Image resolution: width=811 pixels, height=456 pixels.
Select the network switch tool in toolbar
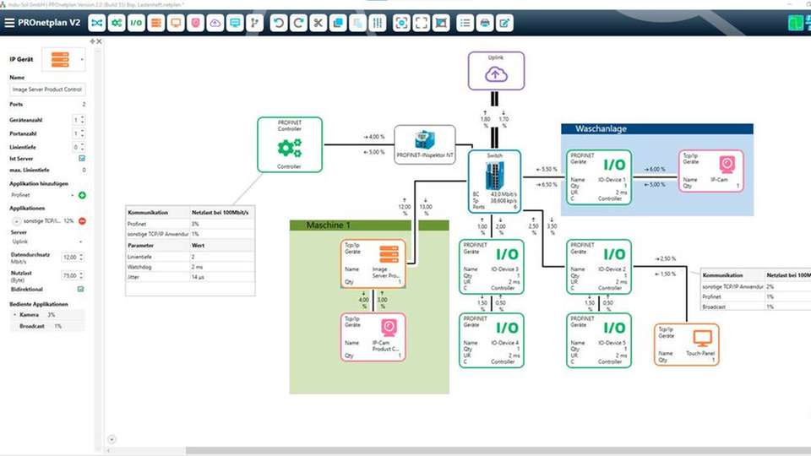[96, 23]
